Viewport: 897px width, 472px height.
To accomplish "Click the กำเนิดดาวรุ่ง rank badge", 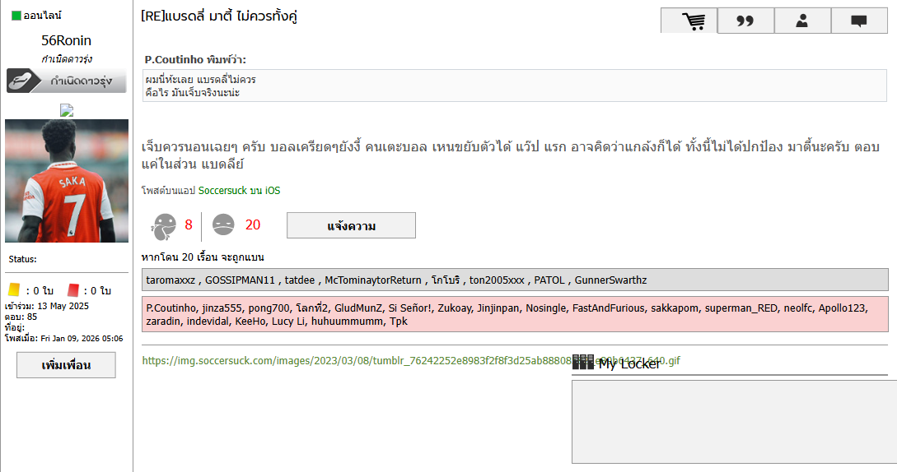I will (x=67, y=81).
